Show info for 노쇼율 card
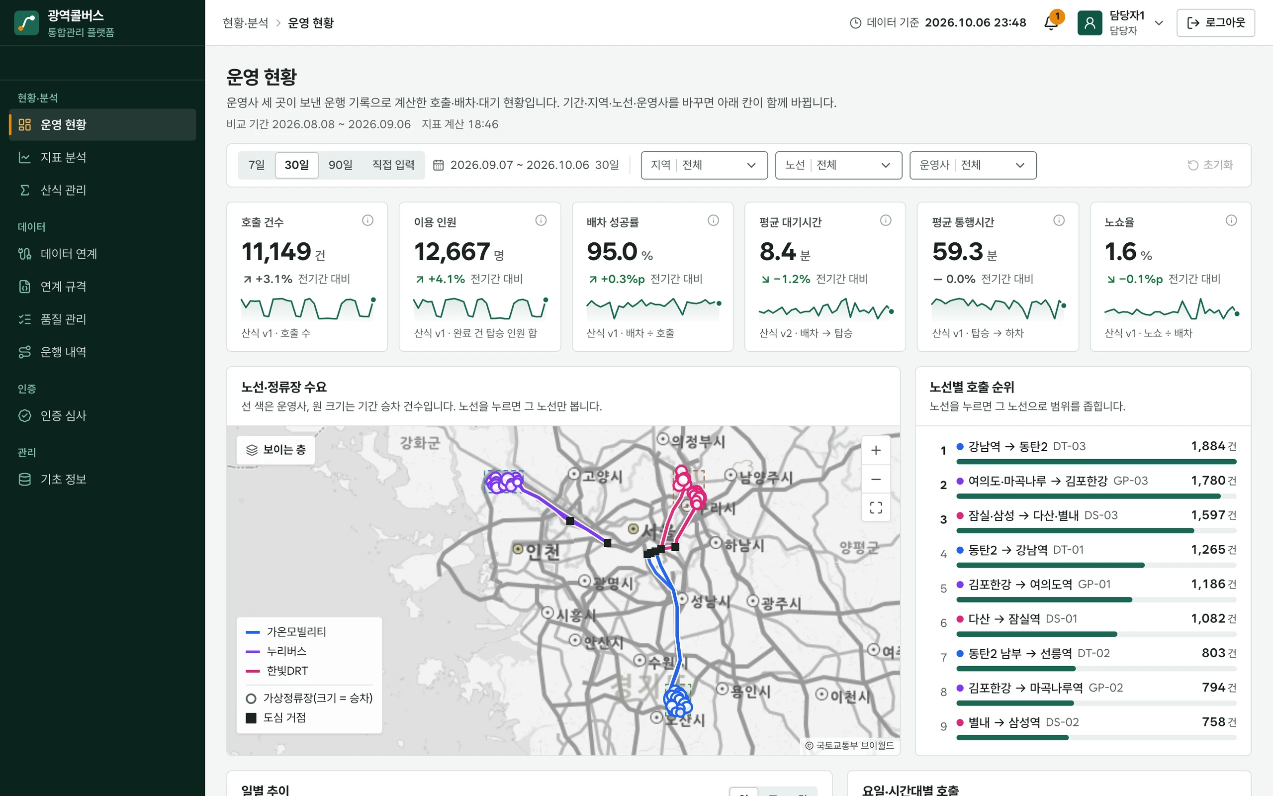This screenshot has width=1273, height=796. [1231, 220]
